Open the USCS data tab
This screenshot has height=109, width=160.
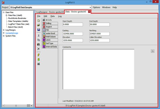point(50,40)
